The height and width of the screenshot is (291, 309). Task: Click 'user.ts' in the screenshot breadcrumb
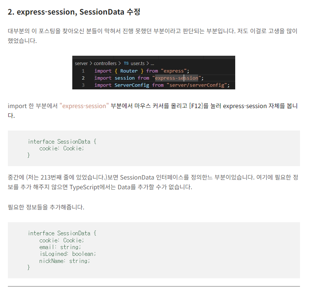[x=137, y=63]
